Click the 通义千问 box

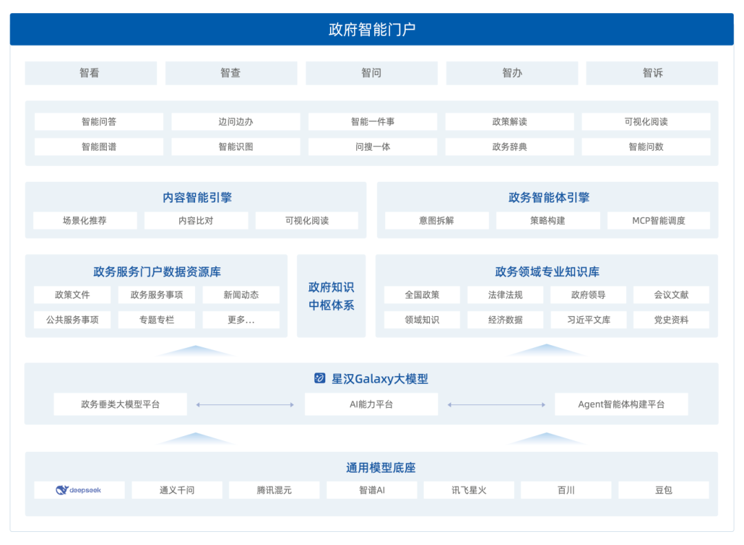coord(177,490)
